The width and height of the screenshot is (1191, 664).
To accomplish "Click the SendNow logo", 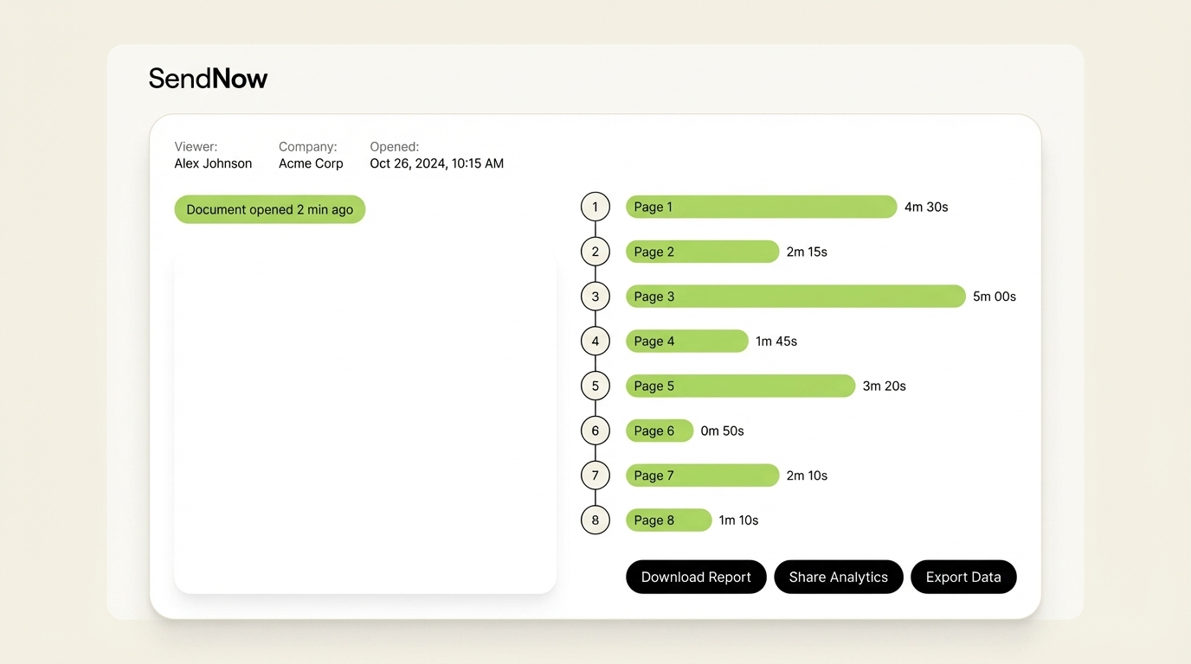I will click(x=208, y=78).
